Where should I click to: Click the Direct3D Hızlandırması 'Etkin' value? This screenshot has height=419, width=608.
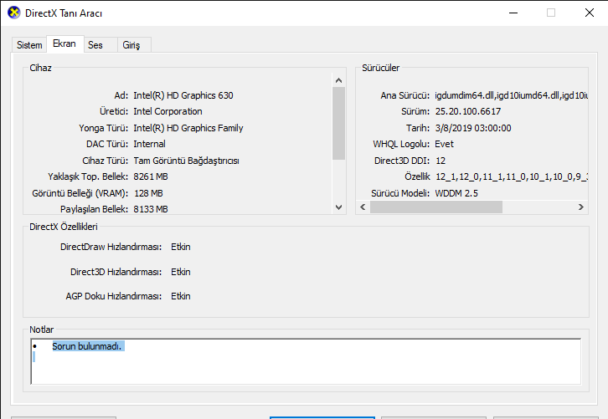(x=181, y=272)
